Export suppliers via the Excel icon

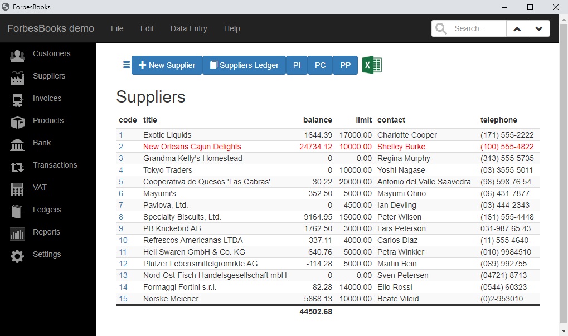point(372,65)
